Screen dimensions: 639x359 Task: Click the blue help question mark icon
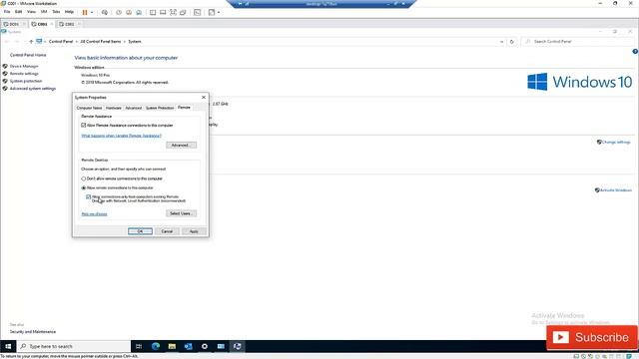click(635, 51)
